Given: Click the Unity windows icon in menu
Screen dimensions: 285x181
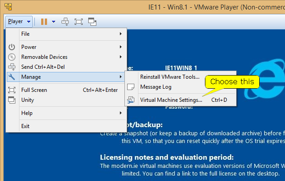Looking at the screenshot, I should pos(12,100).
